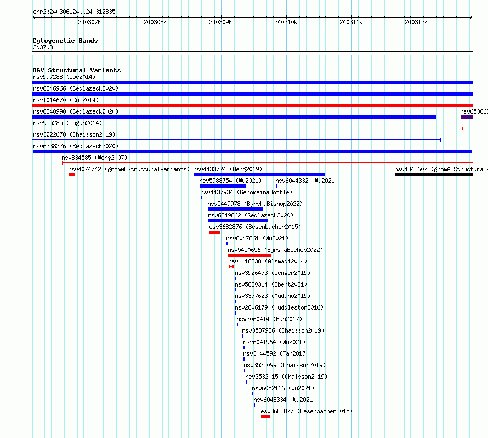This screenshot has width=488, height=438.
Task: Click nsv6338226 (Sedlazeck2020) label
Action: [x=76, y=146]
